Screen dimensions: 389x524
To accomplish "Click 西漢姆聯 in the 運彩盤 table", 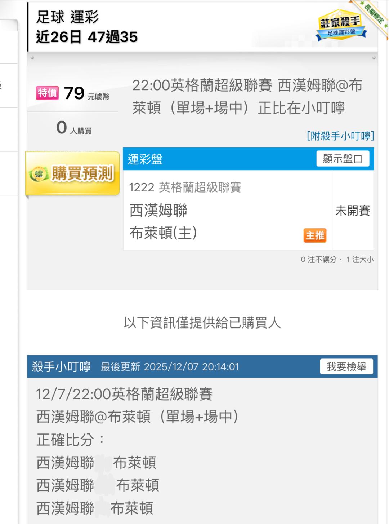I will (158, 211).
